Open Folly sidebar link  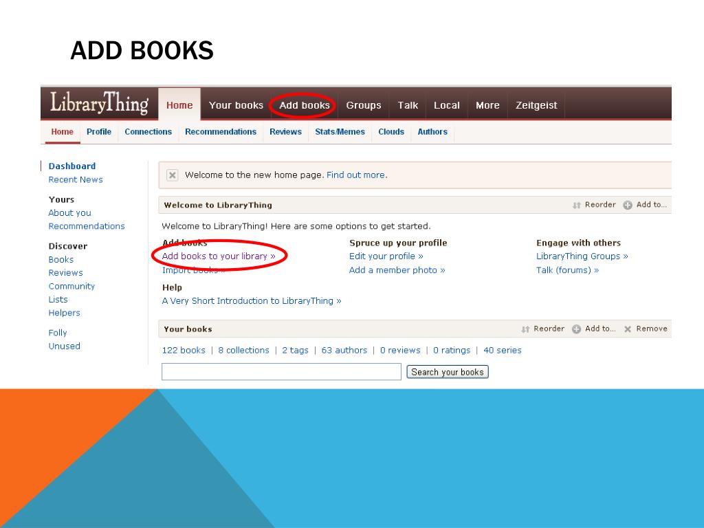pos(58,333)
